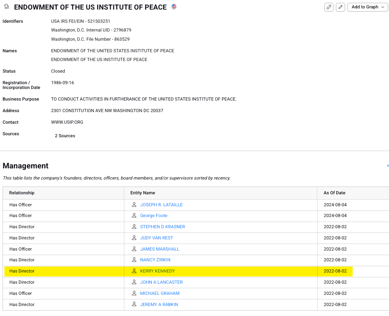The height and width of the screenshot is (316, 389).
Task: Follow the JUDY VAN REST link
Action: click(156, 238)
